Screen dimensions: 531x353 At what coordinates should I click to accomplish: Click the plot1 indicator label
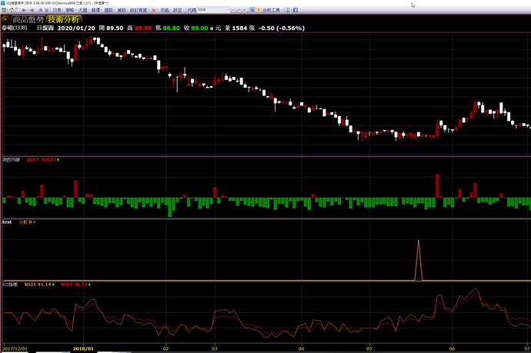tap(32, 159)
